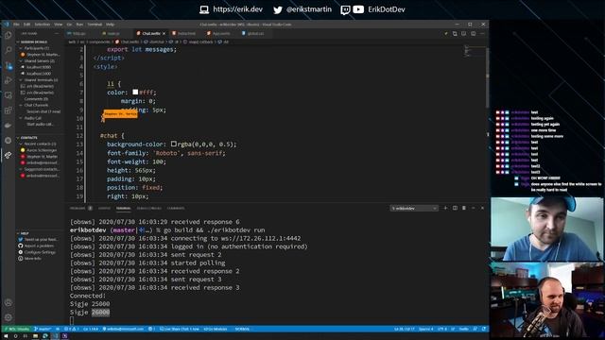Click the #fff color swatch on line 7
The width and height of the screenshot is (605, 340).
pyautogui.click(x=135, y=93)
